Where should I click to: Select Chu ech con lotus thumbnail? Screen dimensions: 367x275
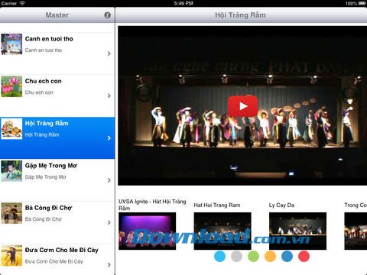click(11, 86)
